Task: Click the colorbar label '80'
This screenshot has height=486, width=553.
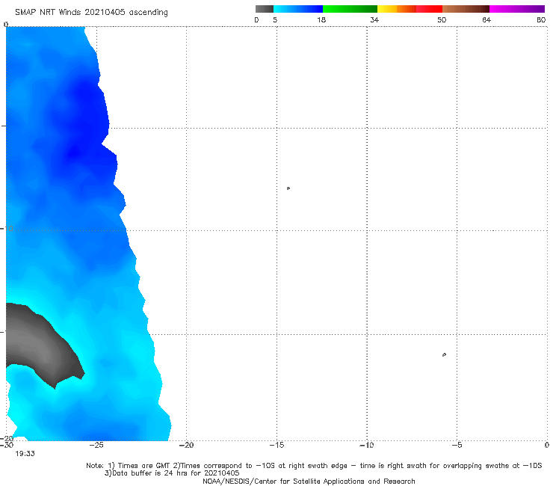Action: point(541,19)
